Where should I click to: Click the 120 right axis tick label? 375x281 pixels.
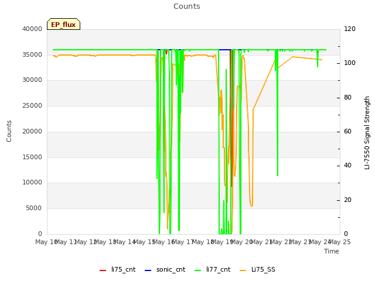350,29
